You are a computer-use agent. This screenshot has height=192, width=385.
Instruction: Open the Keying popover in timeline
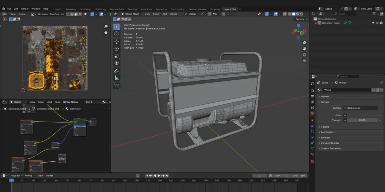(30, 176)
